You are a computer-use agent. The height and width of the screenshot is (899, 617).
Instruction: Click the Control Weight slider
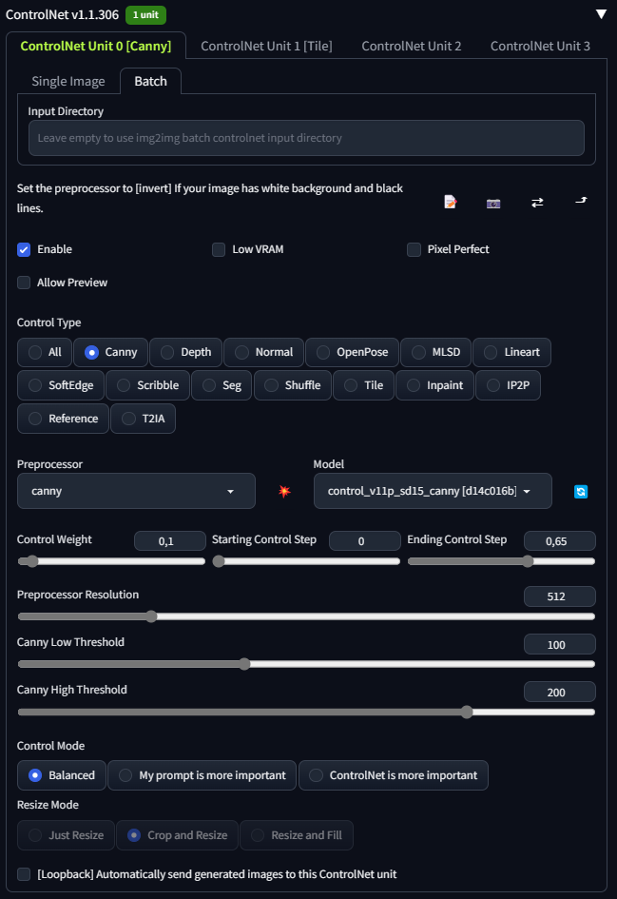[x=111, y=561]
